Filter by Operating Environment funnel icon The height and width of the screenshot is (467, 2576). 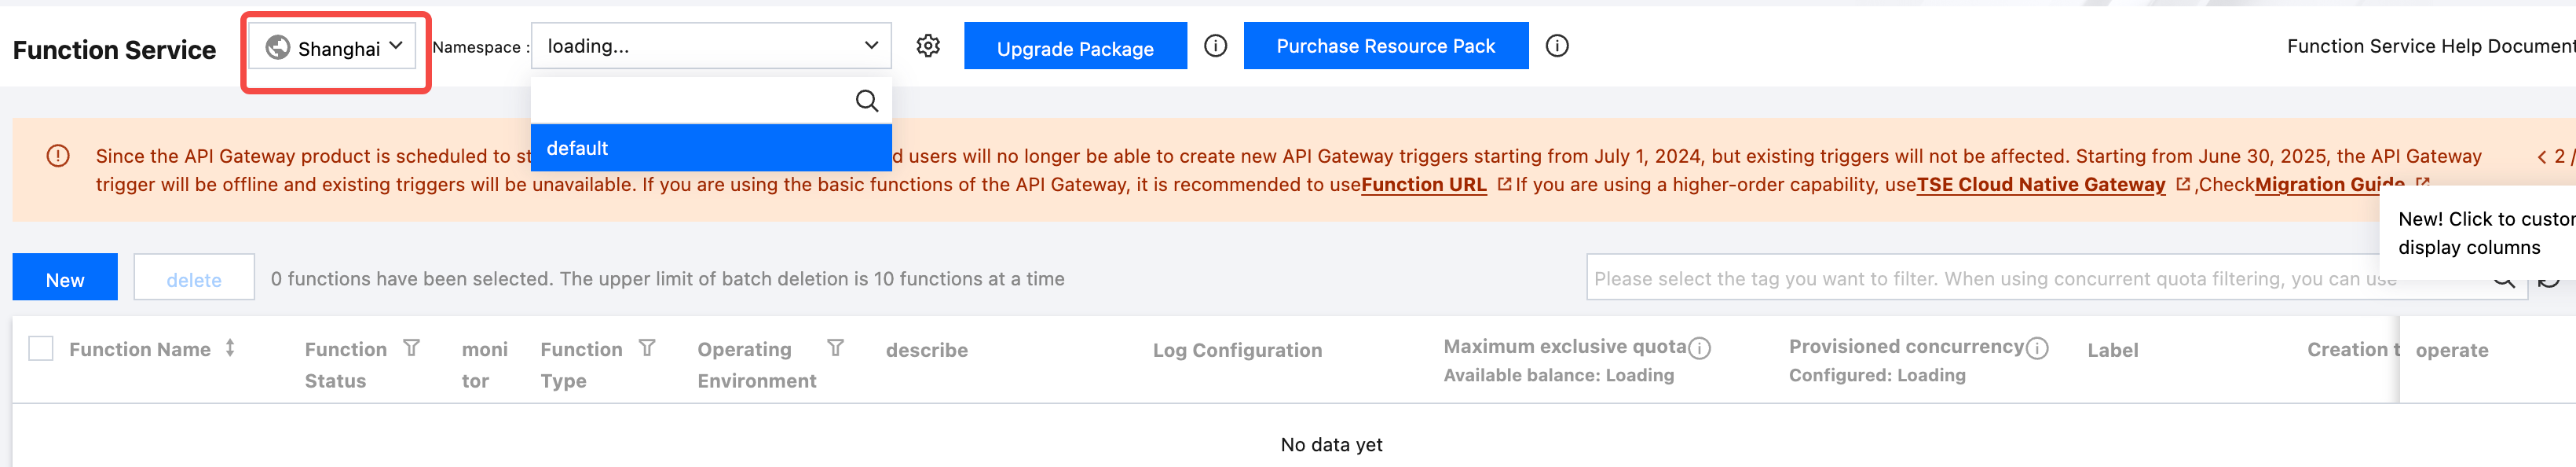click(x=835, y=348)
